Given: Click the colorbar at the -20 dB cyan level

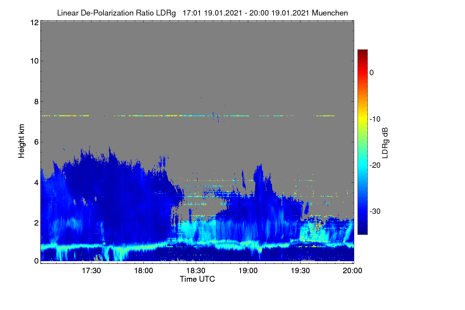Looking at the screenshot, I should [362, 165].
